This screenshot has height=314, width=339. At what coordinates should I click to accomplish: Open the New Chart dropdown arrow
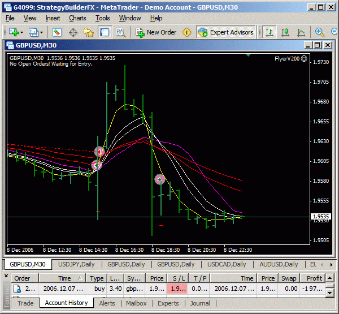tap(21, 32)
